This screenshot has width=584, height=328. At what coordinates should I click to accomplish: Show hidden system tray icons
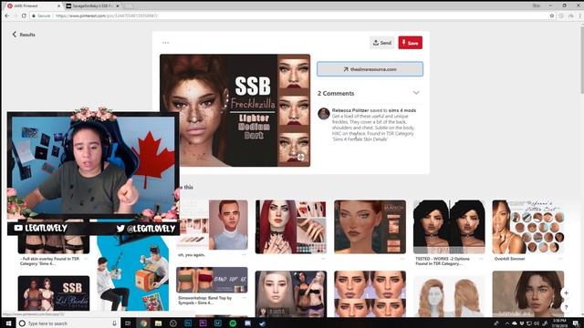(x=507, y=323)
